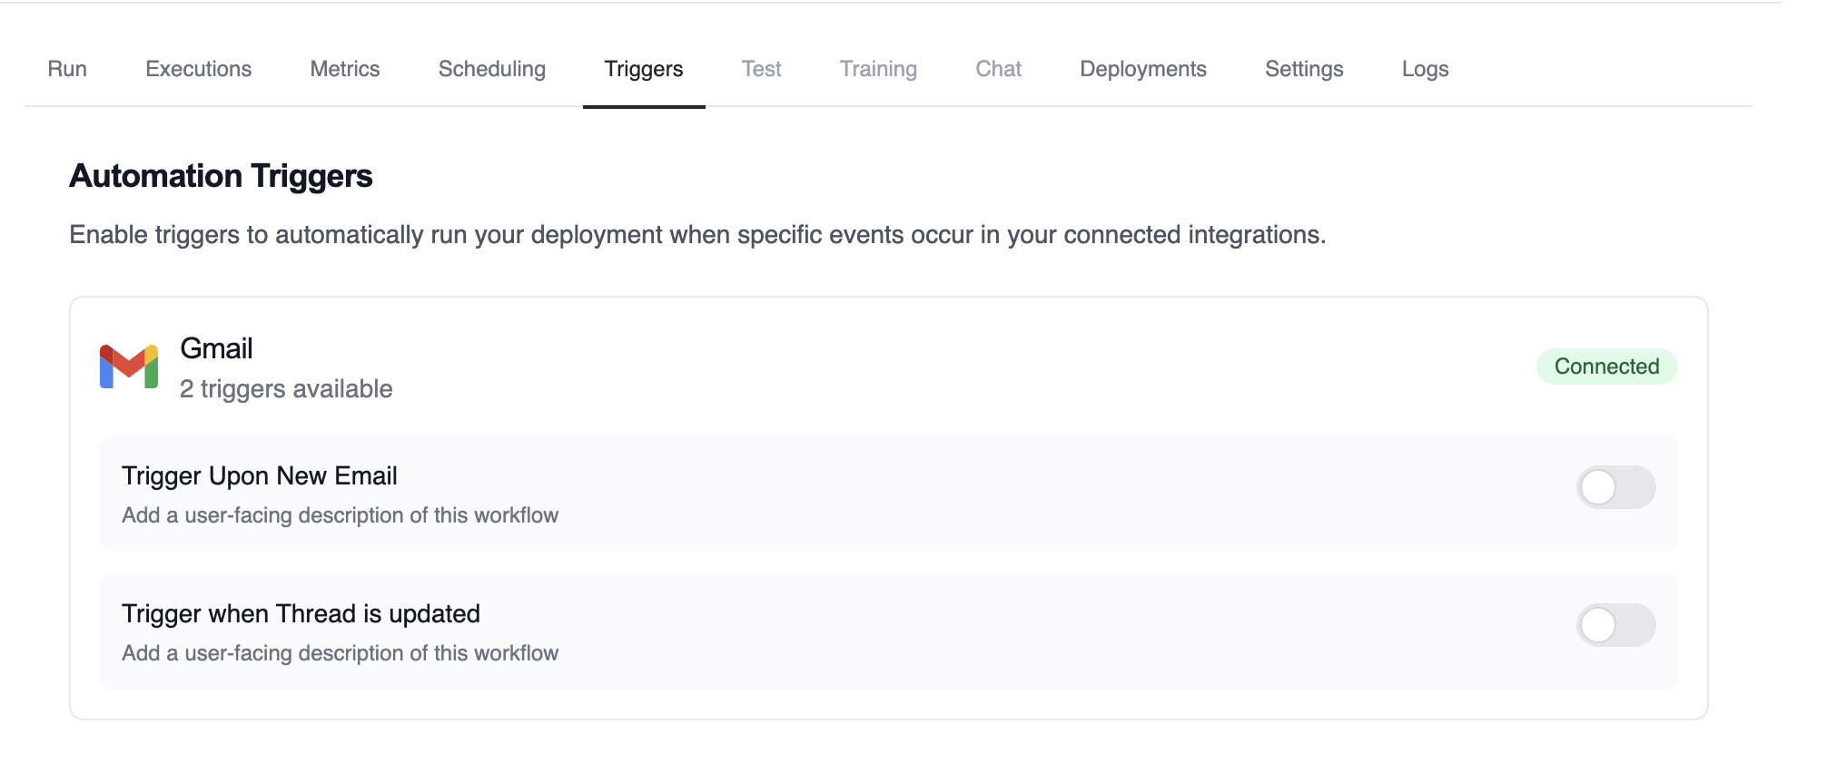1827x782 pixels.
Task: Go to the Metrics tab
Action: 345,69
